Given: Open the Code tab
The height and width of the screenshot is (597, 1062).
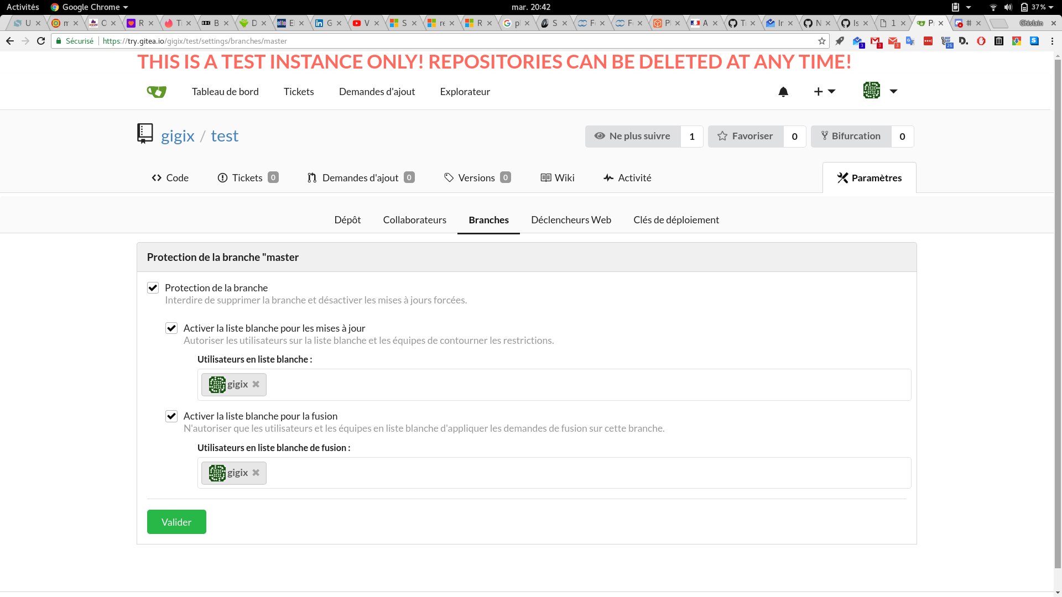Looking at the screenshot, I should 170,178.
